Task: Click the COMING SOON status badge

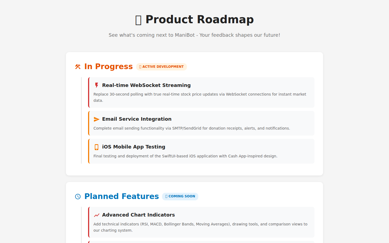Action: (x=180, y=196)
